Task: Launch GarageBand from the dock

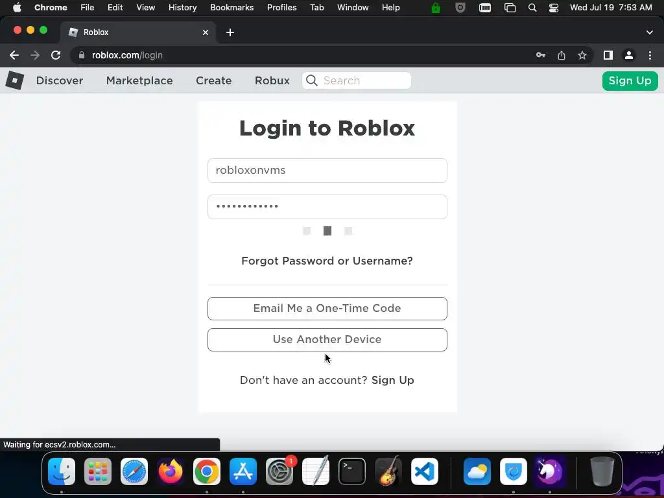Action: [388, 471]
